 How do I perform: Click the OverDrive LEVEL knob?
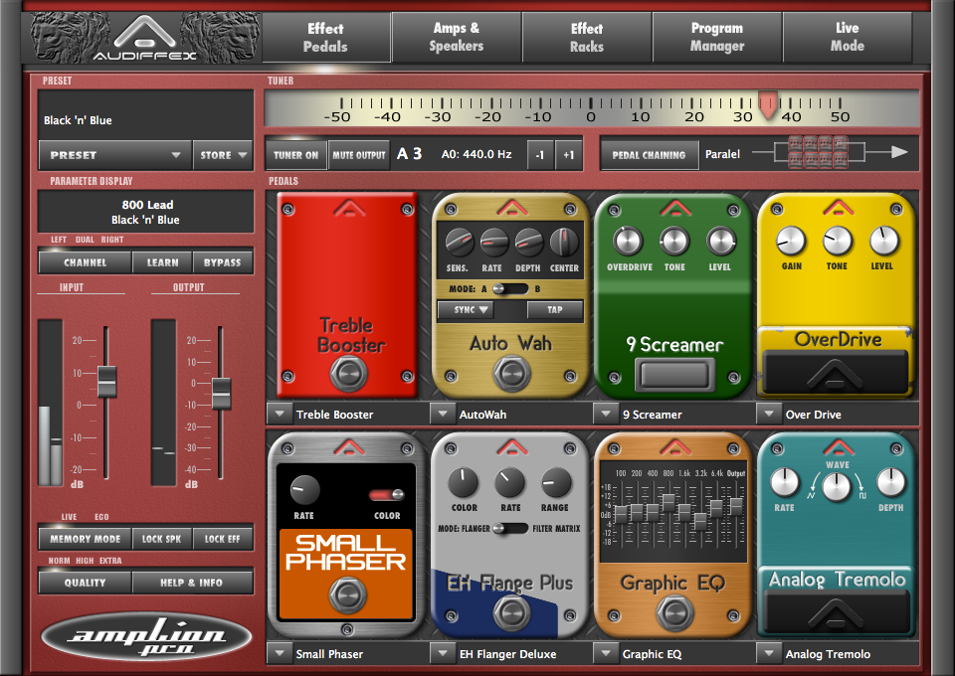[883, 241]
